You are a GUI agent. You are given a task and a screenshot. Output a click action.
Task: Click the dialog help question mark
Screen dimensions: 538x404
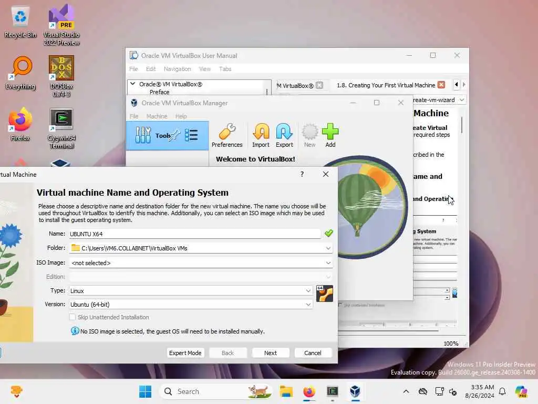pos(302,174)
